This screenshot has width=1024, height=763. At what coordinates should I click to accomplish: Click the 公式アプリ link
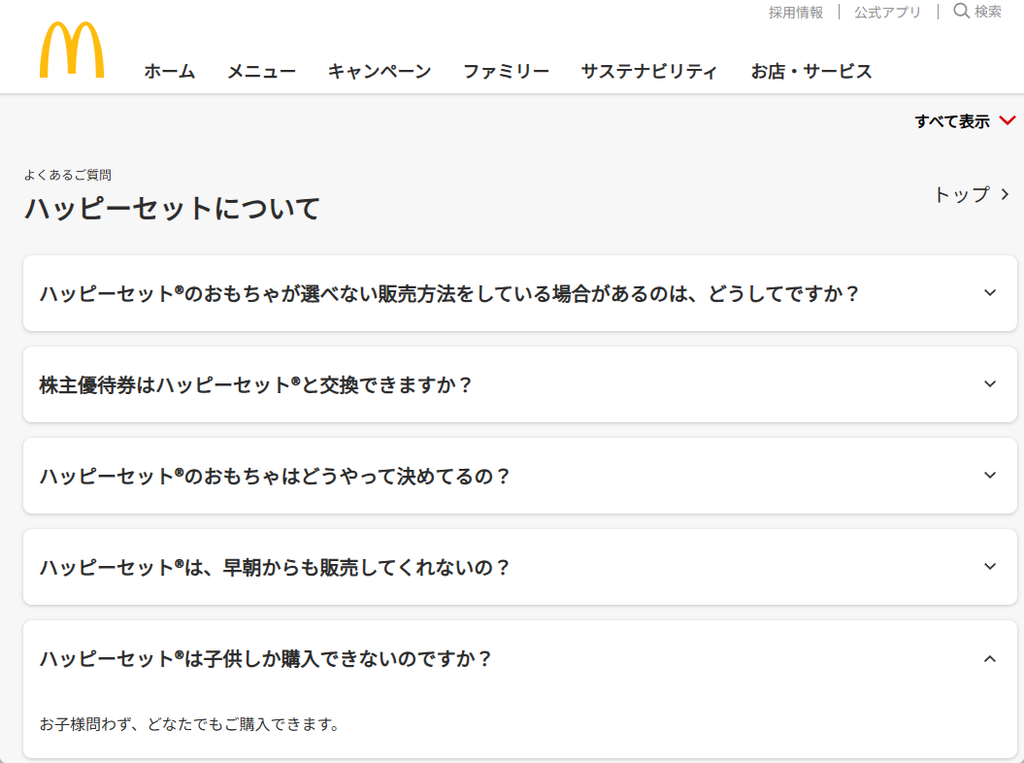(887, 13)
